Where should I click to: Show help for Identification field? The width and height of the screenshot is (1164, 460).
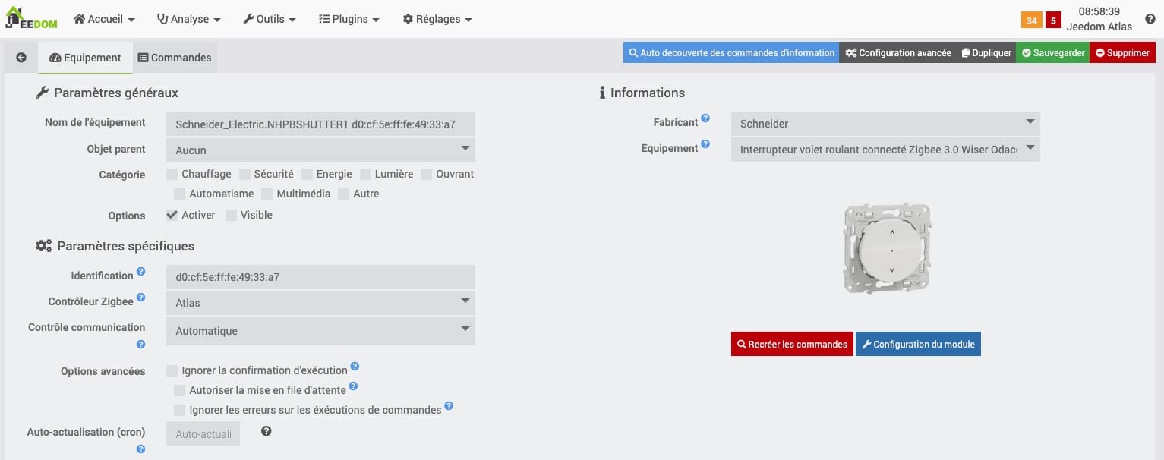pyautogui.click(x=140, y=273)
